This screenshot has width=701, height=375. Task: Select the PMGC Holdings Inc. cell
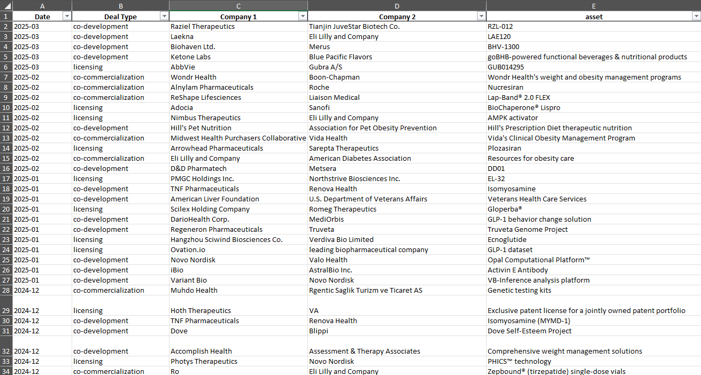(238, 179)
